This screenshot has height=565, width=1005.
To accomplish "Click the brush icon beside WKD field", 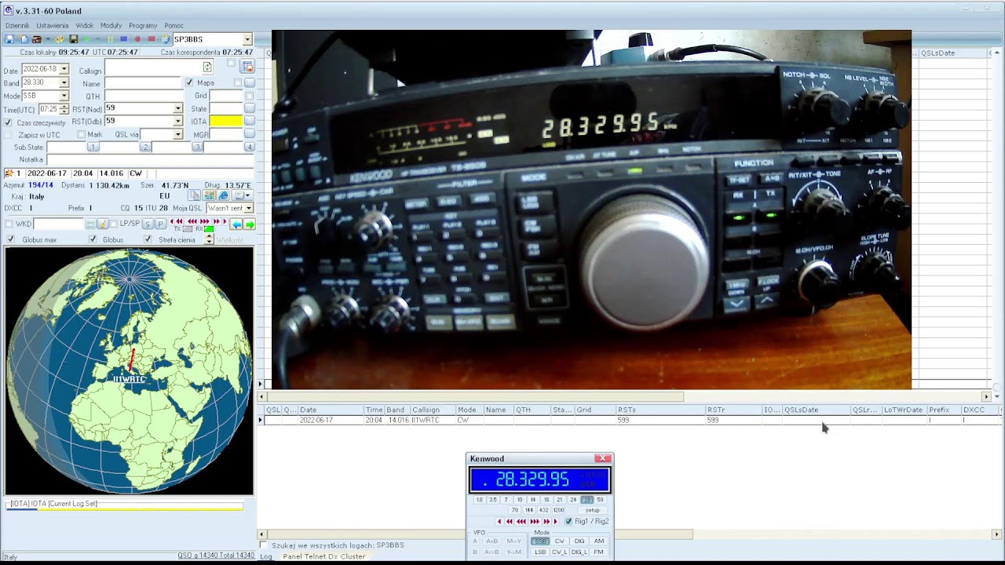I will [x=103, y=224].
